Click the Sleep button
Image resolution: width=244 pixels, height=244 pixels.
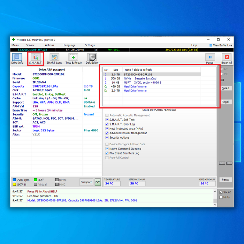[x=225, y=88]
